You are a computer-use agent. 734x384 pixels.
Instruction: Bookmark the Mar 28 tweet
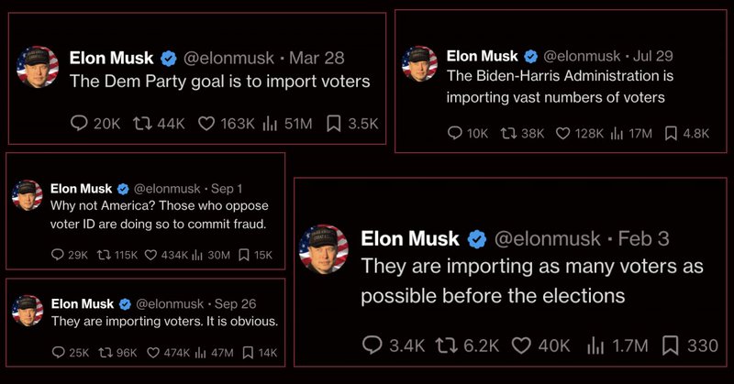(x=335, y=124)
